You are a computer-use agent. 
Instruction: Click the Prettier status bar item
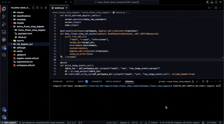[x=212, y=123]
